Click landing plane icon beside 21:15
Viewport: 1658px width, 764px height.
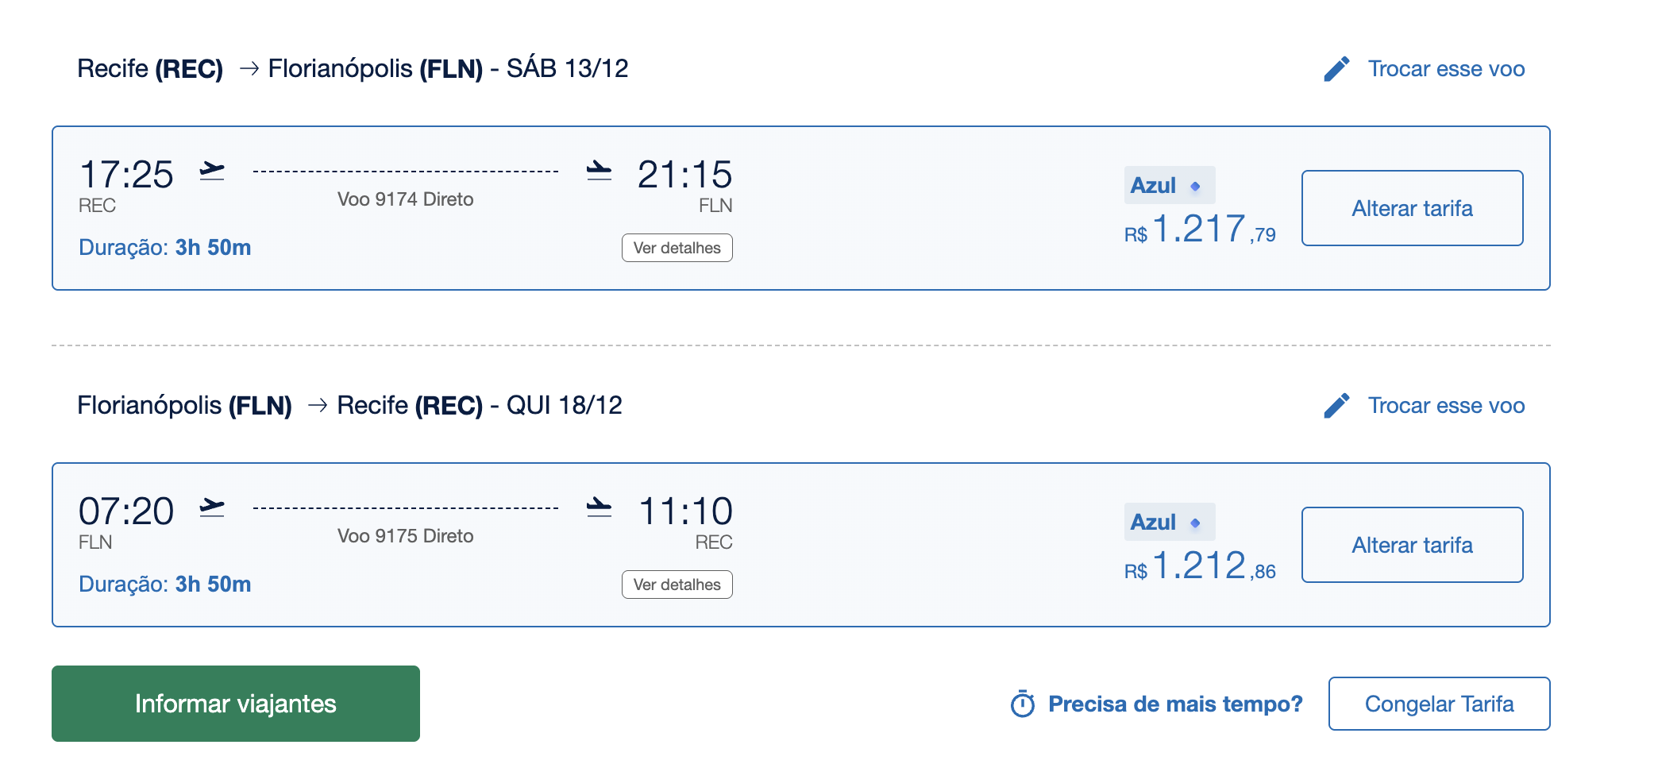click(x=599, y=171)
